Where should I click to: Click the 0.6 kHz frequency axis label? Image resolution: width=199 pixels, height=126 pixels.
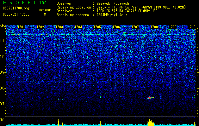click(3, 120)
